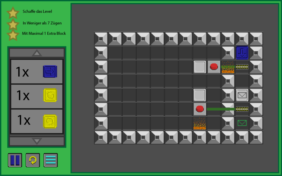Click the white envelope package tile
282x176 pixels.
click(x=242, y=95)
